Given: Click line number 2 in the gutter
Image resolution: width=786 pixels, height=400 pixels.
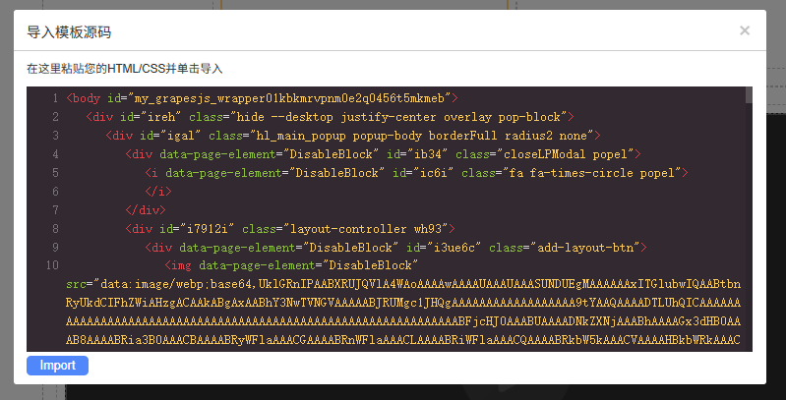Looking at the screenshot, I should tap(55, 117).
